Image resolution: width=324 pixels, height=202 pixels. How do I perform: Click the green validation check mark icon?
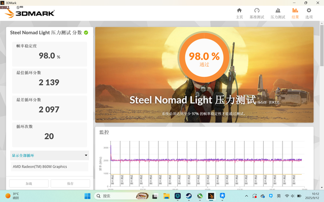[x=86, y=32]
